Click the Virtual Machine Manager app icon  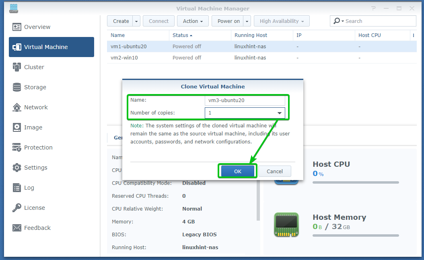[14, 8]
